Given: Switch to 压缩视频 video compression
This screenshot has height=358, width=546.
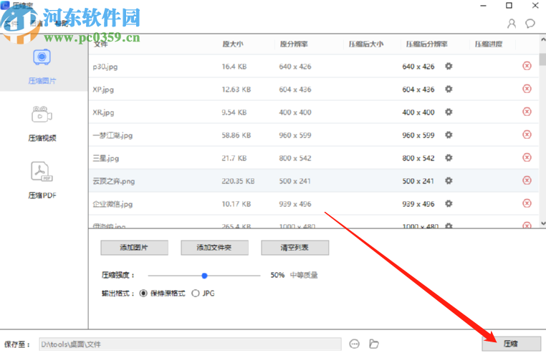Looking at the screenshot, I should point(42,123).
